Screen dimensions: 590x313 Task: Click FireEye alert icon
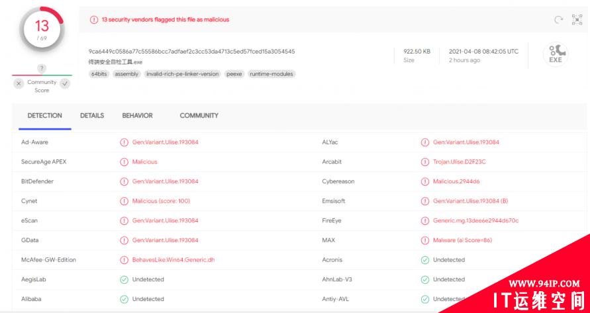[x=425, y=220]
